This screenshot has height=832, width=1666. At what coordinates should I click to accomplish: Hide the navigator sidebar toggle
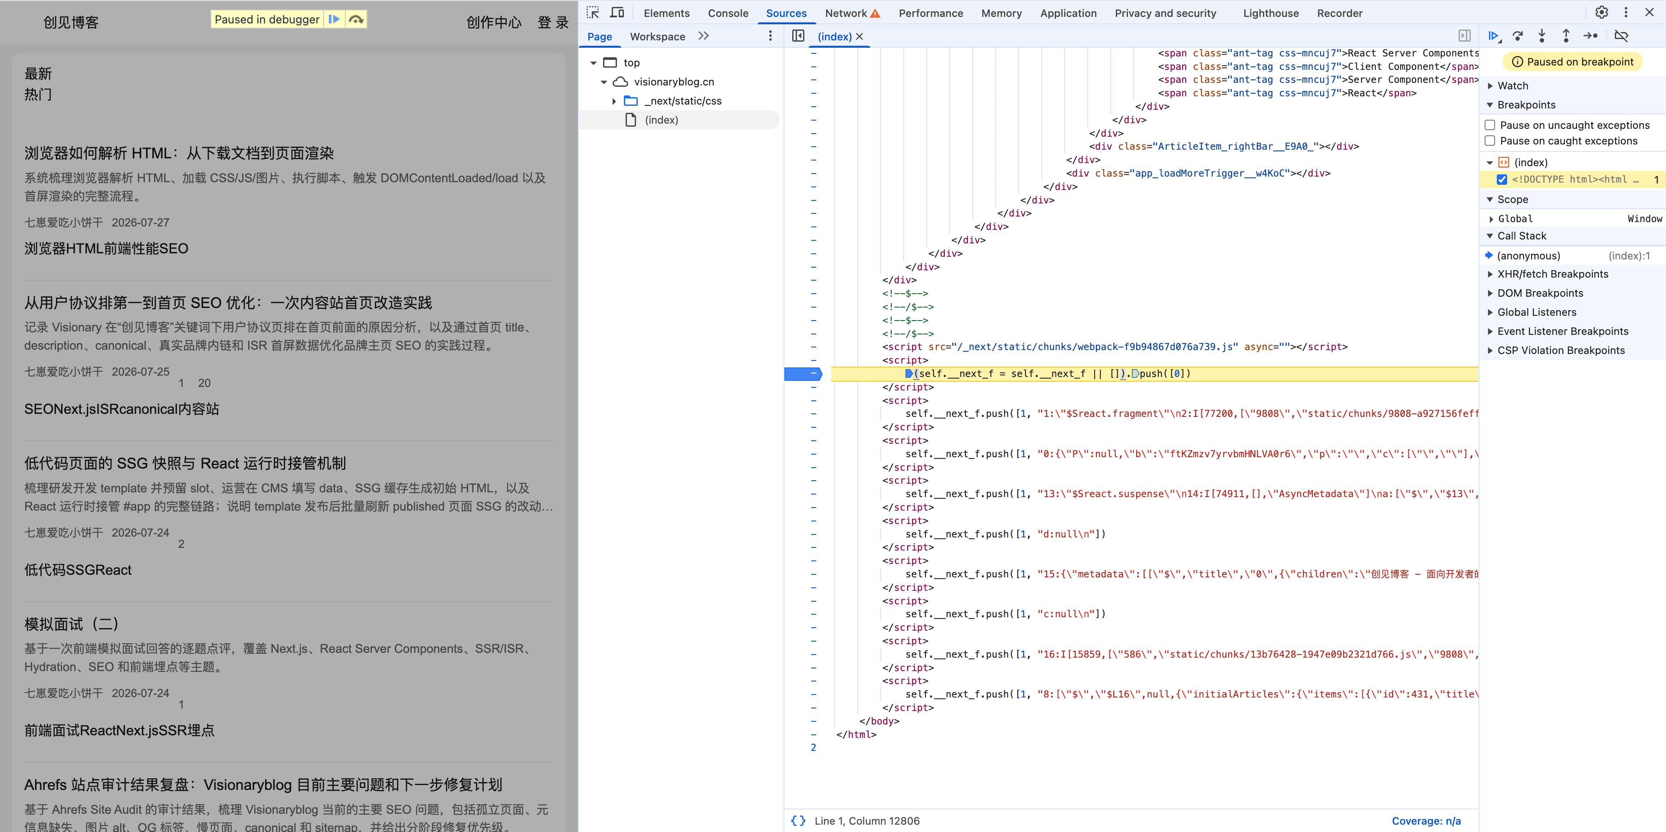(x=798, y=36)
